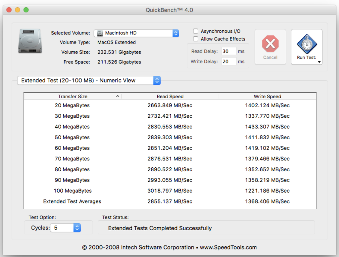Select the 40 MegaBytes row
This screenshot has height=257, width=339.
coord(170,127)
